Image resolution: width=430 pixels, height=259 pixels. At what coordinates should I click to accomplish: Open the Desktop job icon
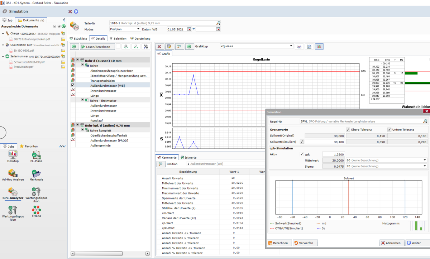pyautogui.click(x=13, y=157)
